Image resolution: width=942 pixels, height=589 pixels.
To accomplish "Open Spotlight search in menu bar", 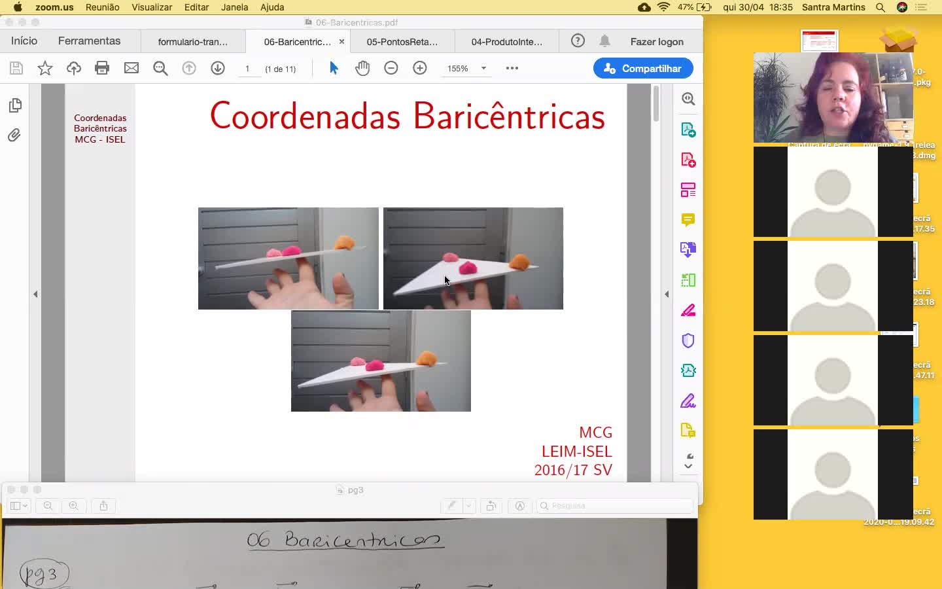I will [x=881, y=7].
